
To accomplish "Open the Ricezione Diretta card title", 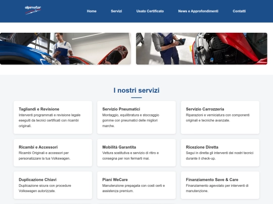I will (202, 147).
